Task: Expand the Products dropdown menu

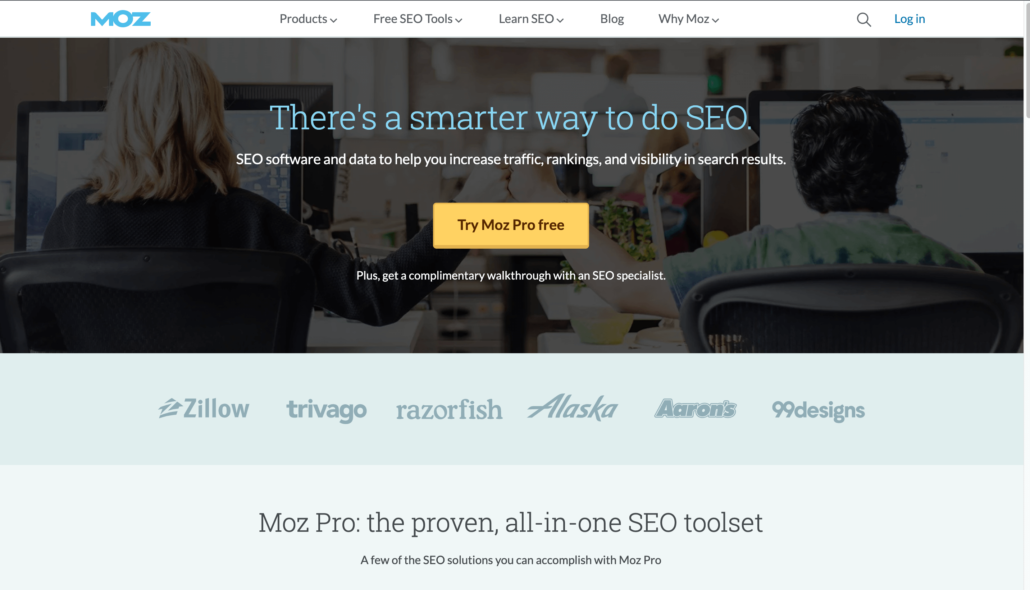Action: (x=308, y=19)
